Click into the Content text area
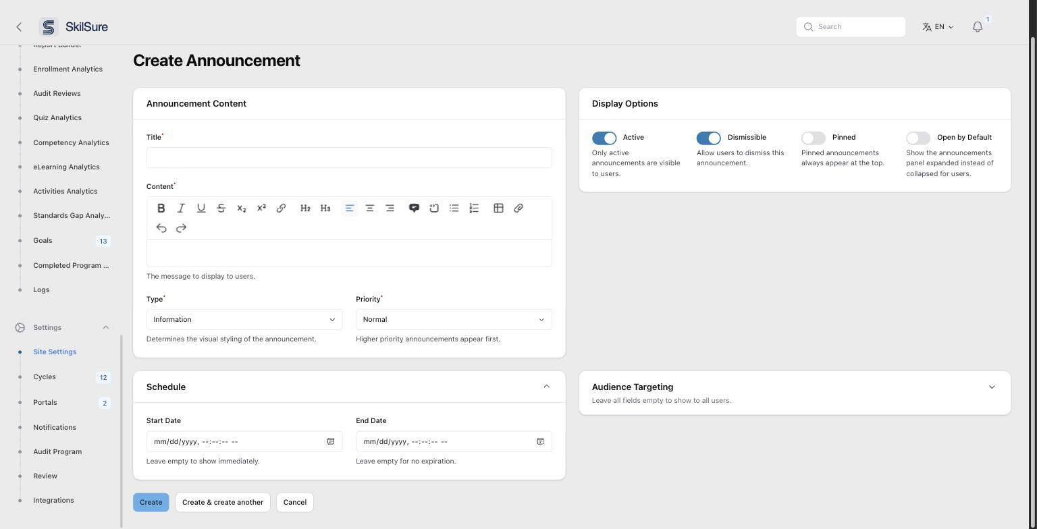Screen dimensions: 1037x529 click(x=349, y=253)
